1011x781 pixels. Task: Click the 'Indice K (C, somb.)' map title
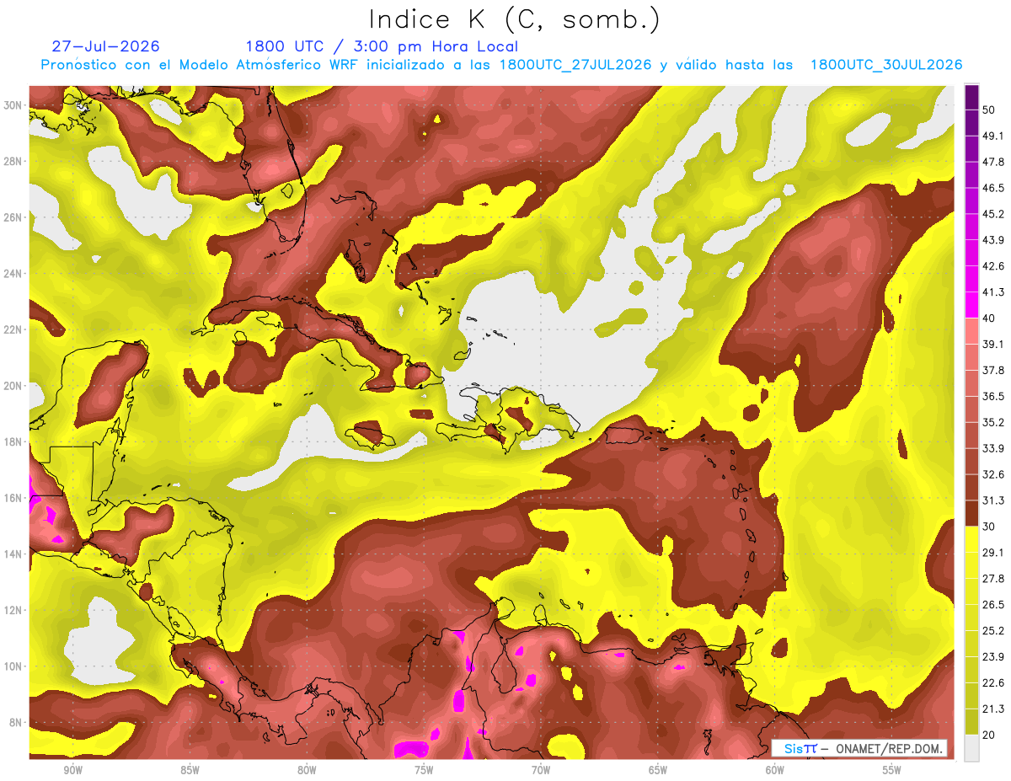(515, 19)
